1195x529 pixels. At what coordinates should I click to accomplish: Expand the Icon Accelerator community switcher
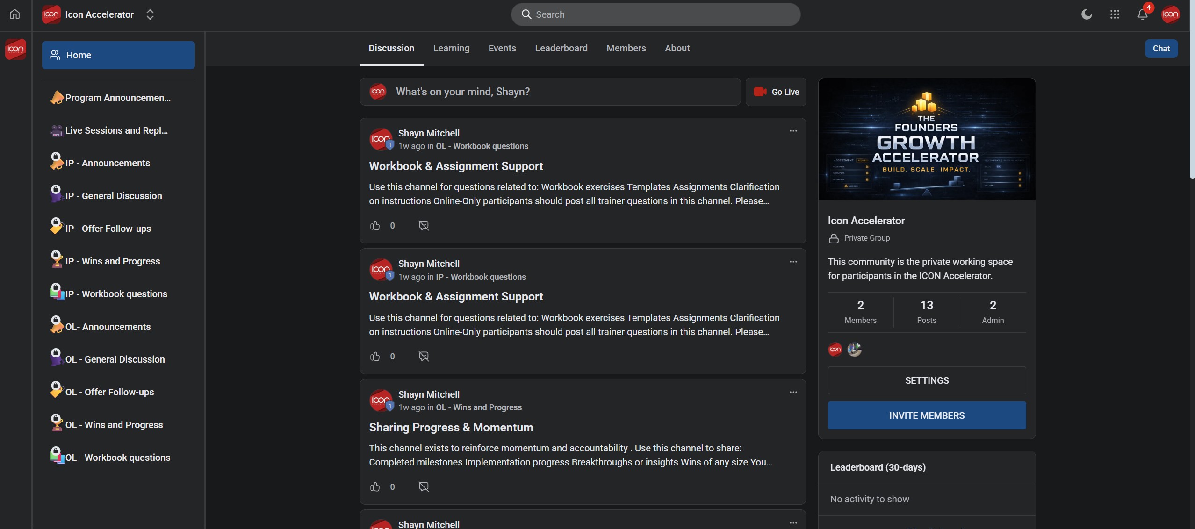[x=150, y=14]
